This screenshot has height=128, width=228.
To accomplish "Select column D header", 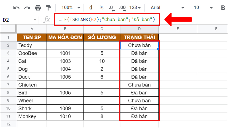I will [139, 29].
